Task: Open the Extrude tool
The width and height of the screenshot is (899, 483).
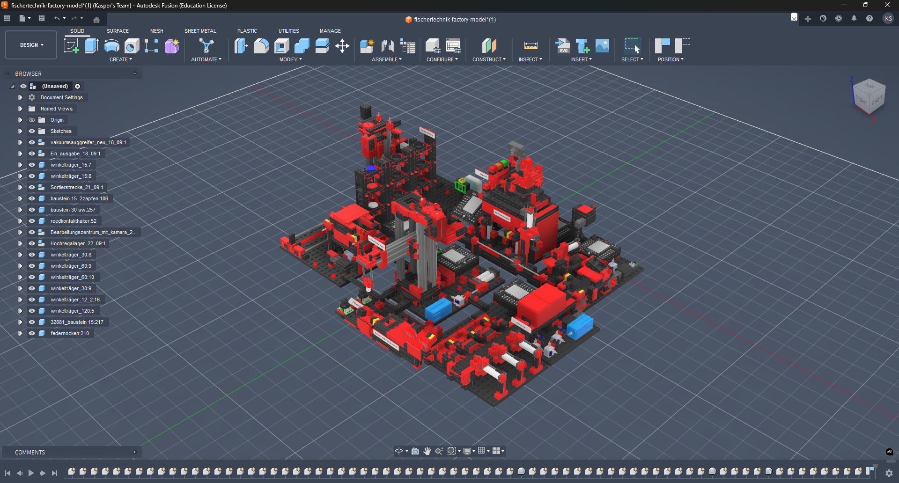Action: coord(91,46)
